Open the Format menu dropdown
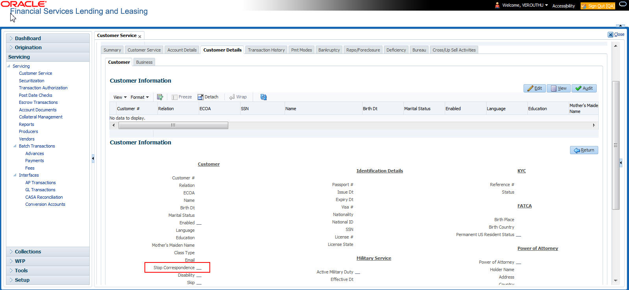The width and height of the screenshot is (629, 290). coord(140,97)
